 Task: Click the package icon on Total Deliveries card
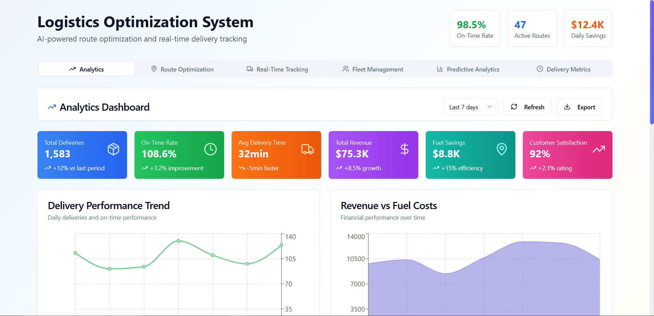[113, 149]
